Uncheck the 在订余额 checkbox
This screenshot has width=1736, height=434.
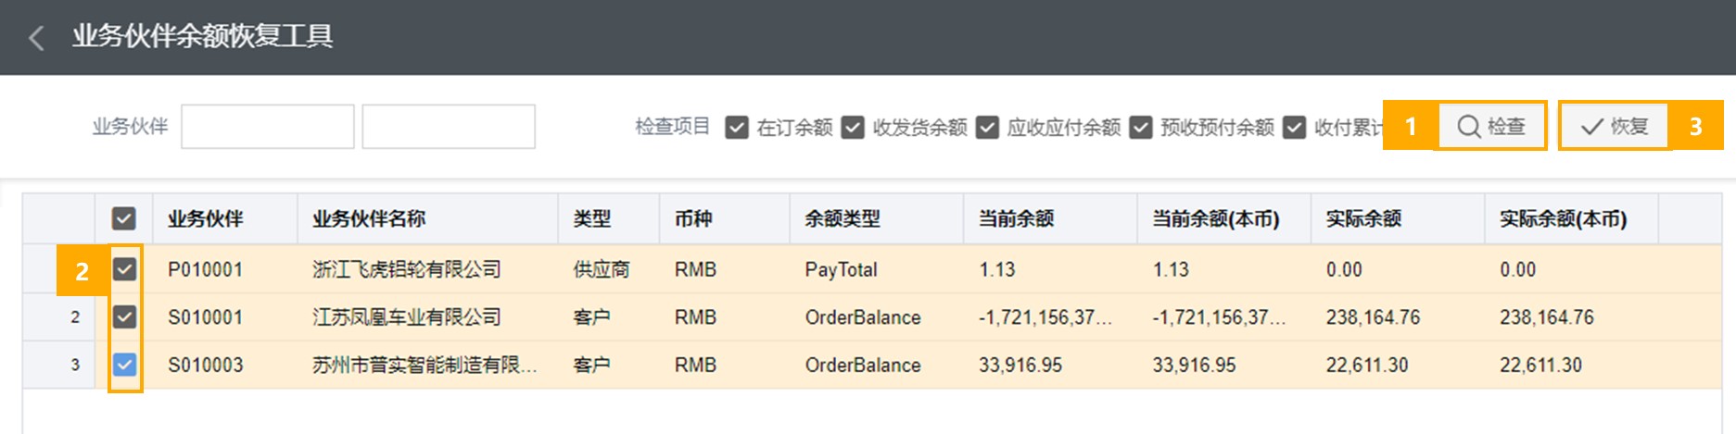pyautogui.click(x=737, y=127)
